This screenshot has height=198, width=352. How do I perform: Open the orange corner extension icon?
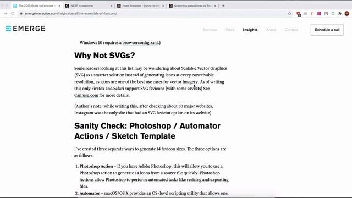312,14
